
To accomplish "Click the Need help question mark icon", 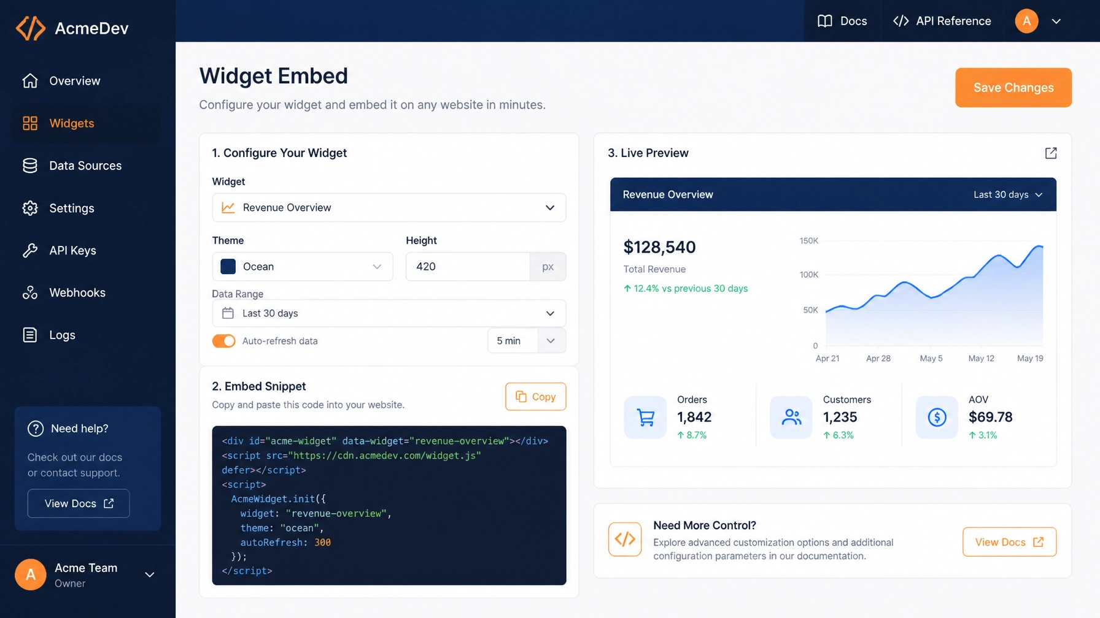I will pos(36,429).
